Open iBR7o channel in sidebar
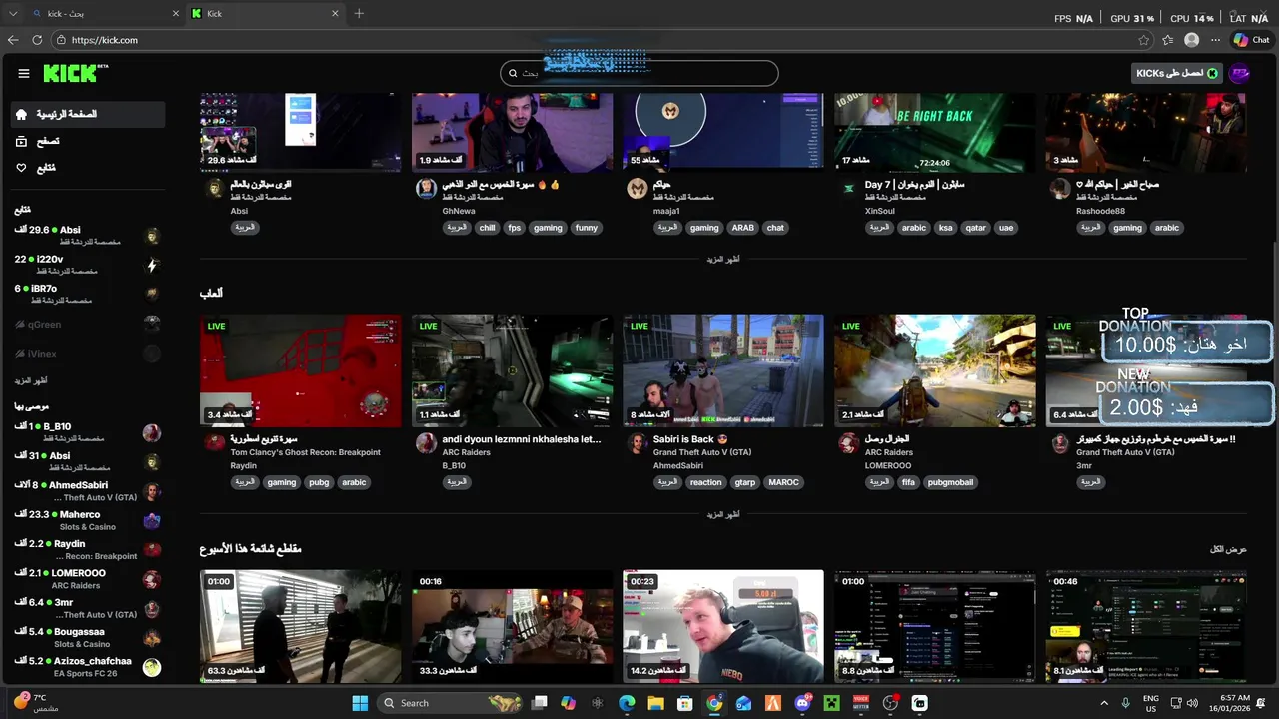The width and height of the screenshot is (1279, 719). pyautogui.click(x=88, y=294)
